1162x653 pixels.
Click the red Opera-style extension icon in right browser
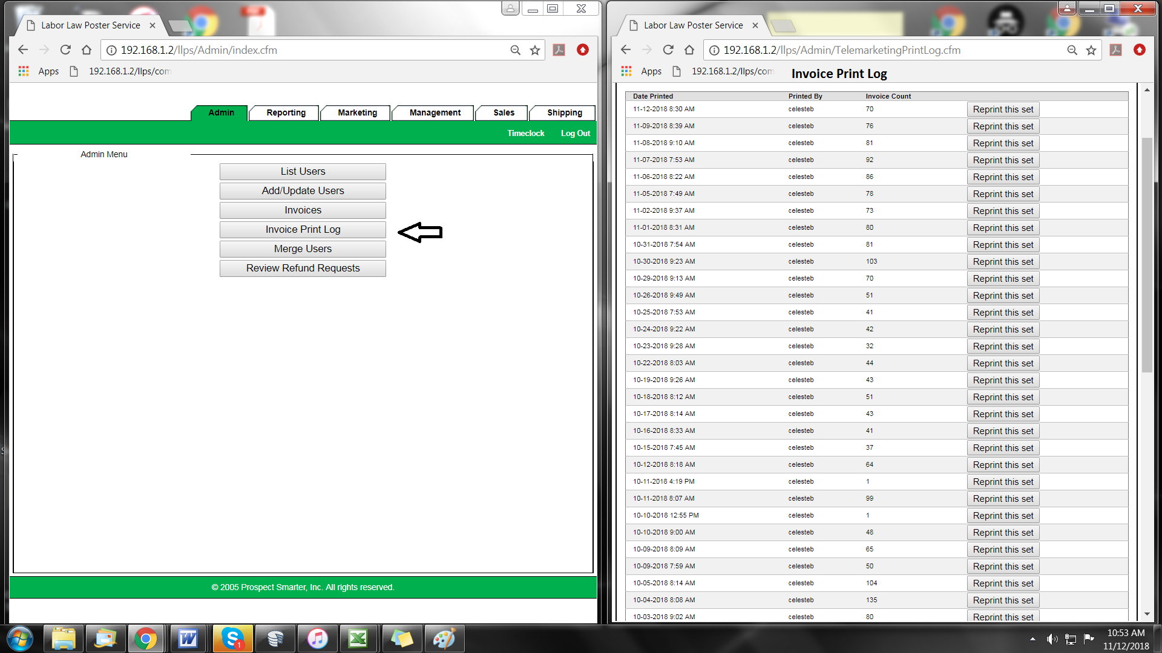tap(1140, 50)
